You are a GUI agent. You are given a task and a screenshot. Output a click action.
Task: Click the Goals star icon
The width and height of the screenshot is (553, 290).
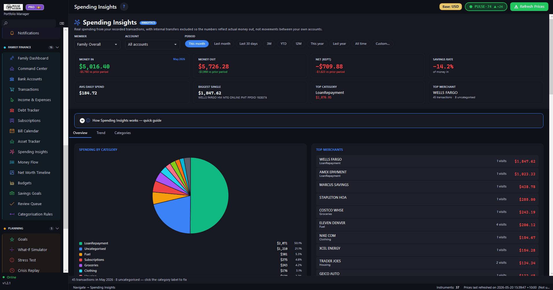(x=12, y=239)
